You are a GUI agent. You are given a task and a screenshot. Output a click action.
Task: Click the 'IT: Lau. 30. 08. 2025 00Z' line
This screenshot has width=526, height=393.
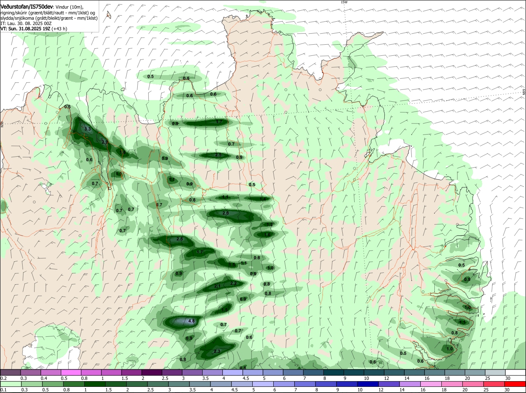point(26,23)
